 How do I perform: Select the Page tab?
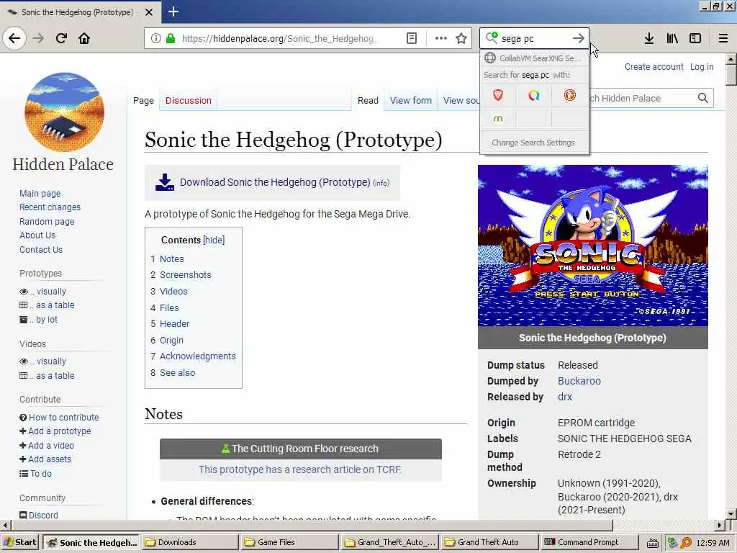(x=143, y=100)
